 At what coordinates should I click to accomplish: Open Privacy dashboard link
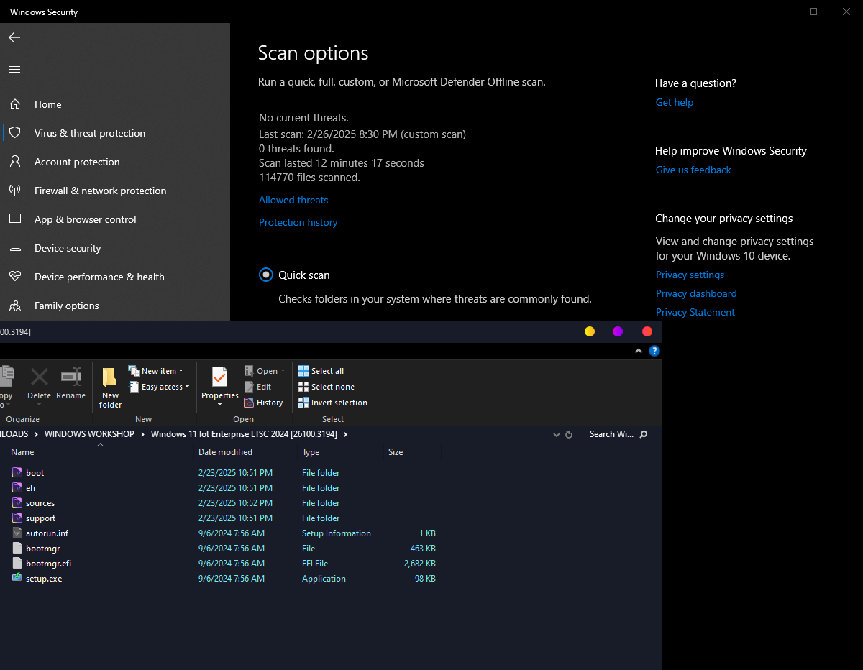pyautogui.click(x=696, y=294)
